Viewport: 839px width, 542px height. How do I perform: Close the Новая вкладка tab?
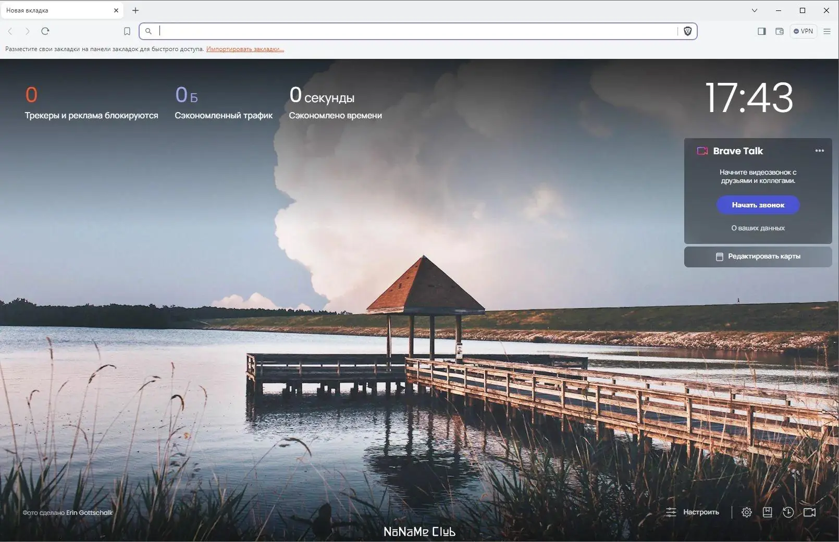click(x=116, y=10)
